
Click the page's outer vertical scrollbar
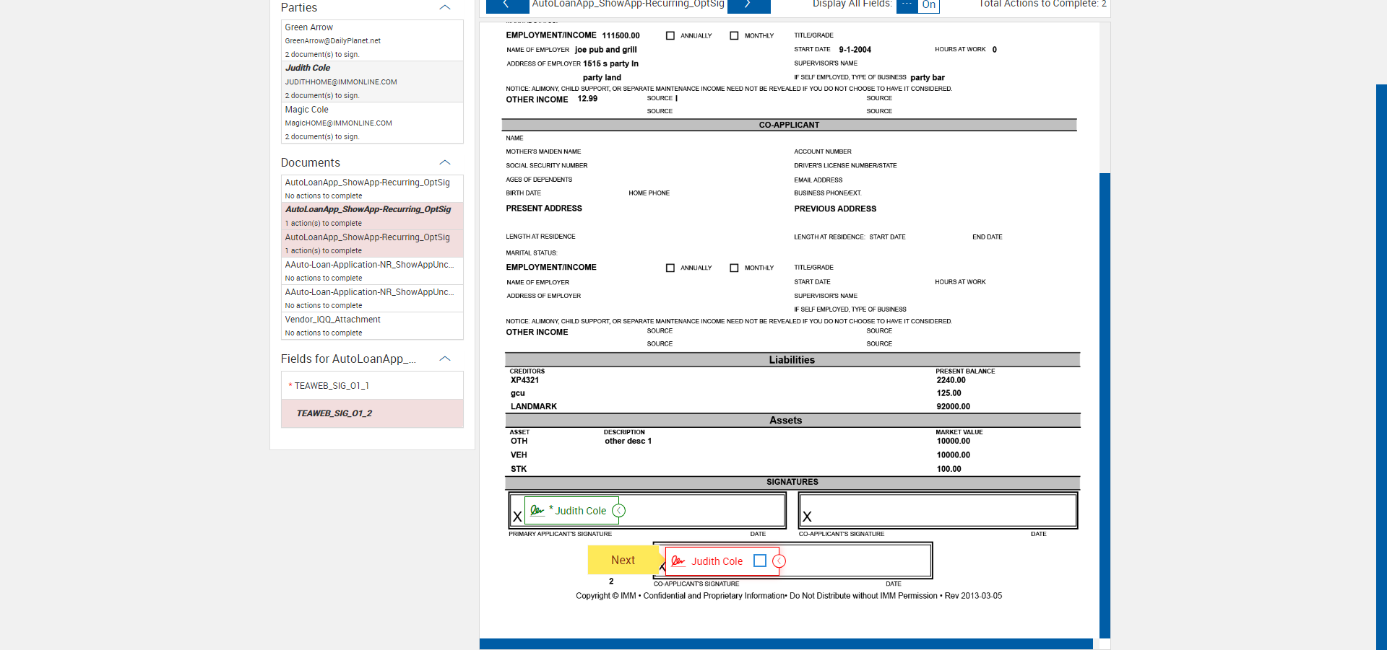pos(1381,366)
